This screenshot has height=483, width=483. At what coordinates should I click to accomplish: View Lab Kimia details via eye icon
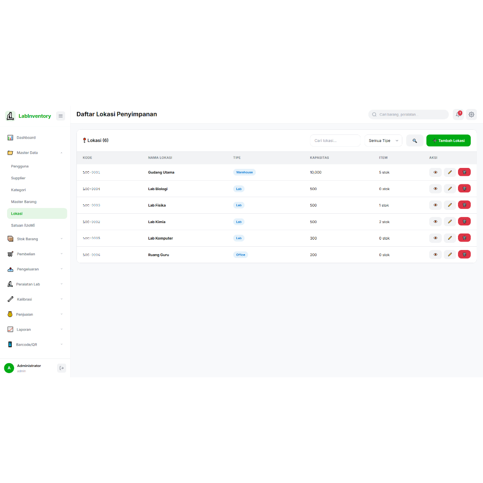pos(435,222)
